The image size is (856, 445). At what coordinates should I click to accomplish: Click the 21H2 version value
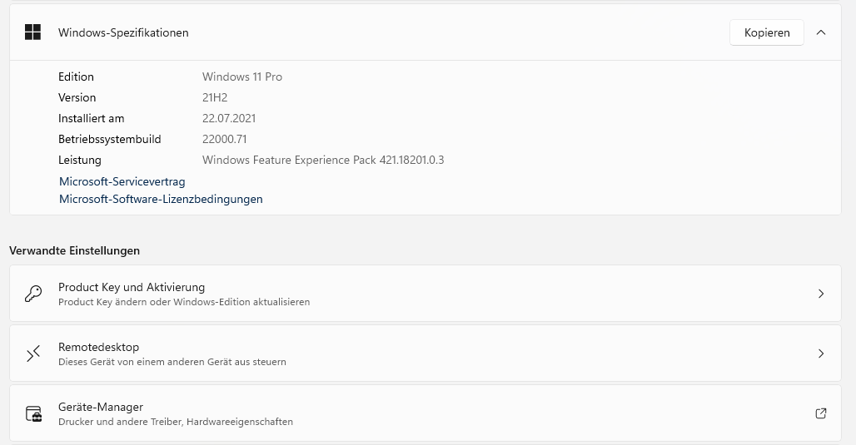click(215, 97)
